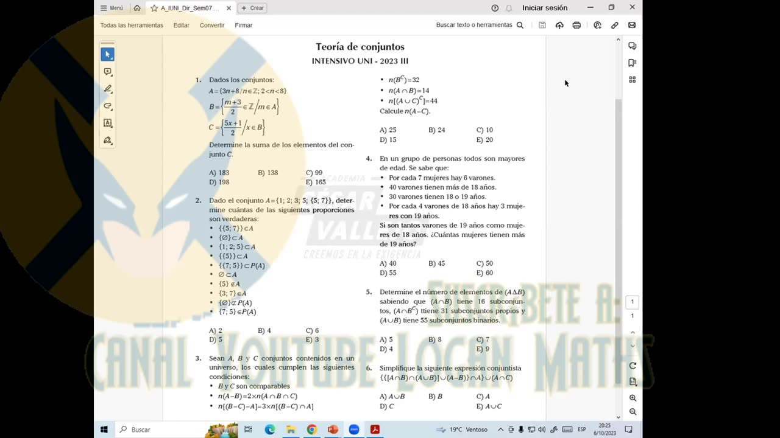This screenshot has width=780, height=438.
Task: Open the Windows Start menu
Action: point(104,429)
